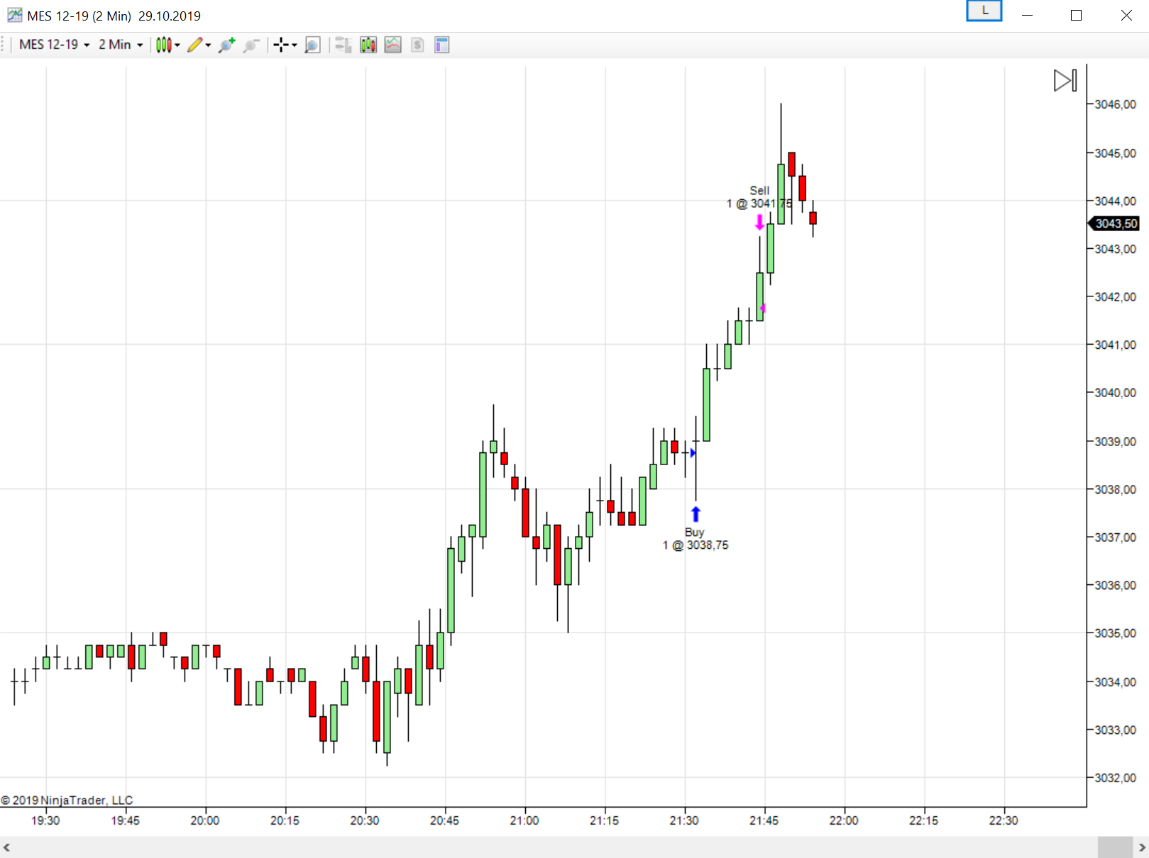Close the chart window
The width and height of the screenshot is (1149, 858).
1126,15
